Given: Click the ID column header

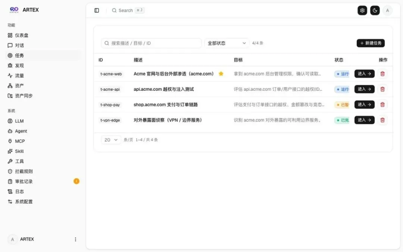Looking at the screenshot, I should [x=100, y=60].
